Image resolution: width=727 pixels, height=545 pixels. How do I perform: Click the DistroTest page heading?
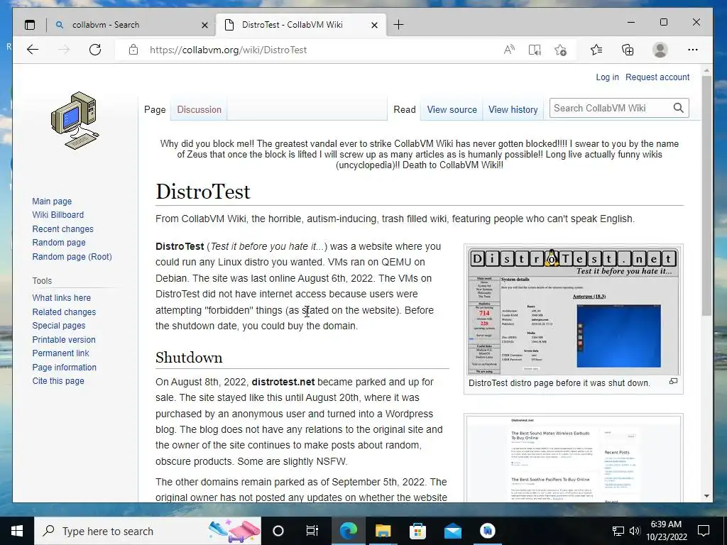point(202,192)
